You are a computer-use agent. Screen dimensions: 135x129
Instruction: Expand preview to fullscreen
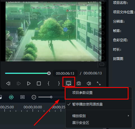(99, 83)
